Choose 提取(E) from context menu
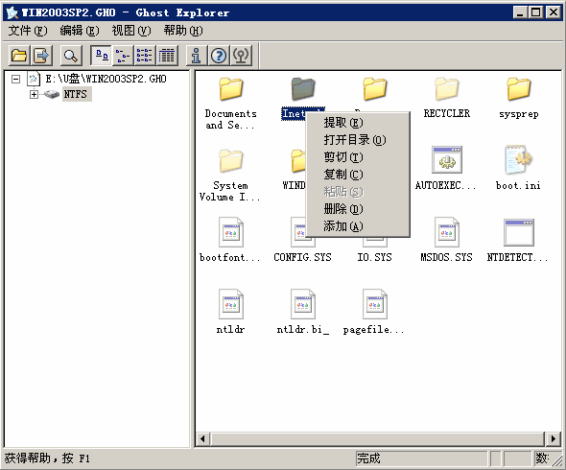566x470 pixels. 358,123
